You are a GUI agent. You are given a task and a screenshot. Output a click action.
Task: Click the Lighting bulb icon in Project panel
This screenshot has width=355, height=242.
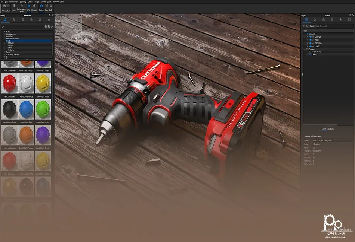pyautogui.click(x=340, y=20)
